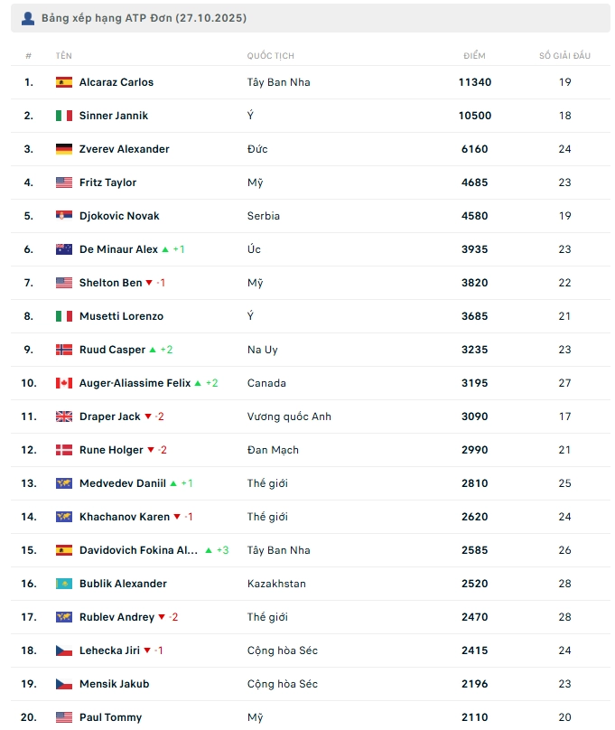Click the UK flag beside Draper Jack

(x=64, y=416)
